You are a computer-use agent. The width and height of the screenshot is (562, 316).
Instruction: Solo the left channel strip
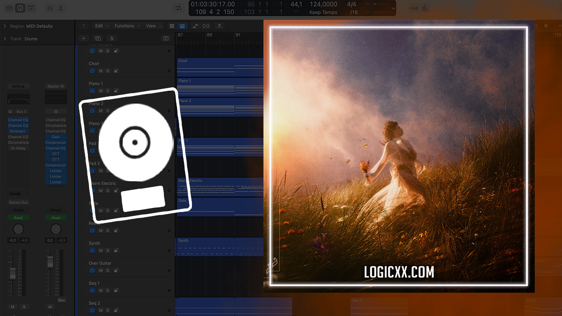24,307
